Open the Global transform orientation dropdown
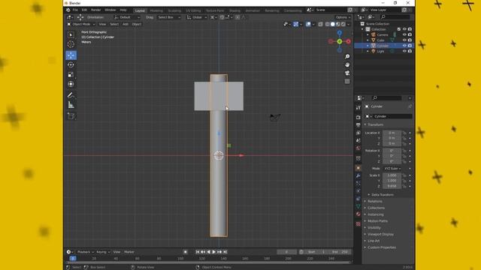The image size is (481, 270). pyautogui.click(x=197, y=17)
